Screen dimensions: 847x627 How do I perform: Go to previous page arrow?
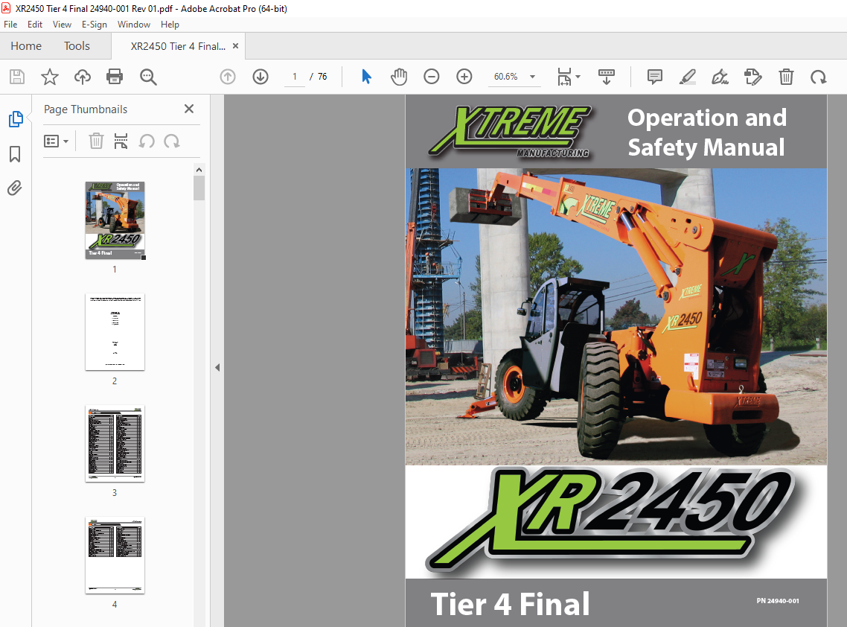[228, 77]
